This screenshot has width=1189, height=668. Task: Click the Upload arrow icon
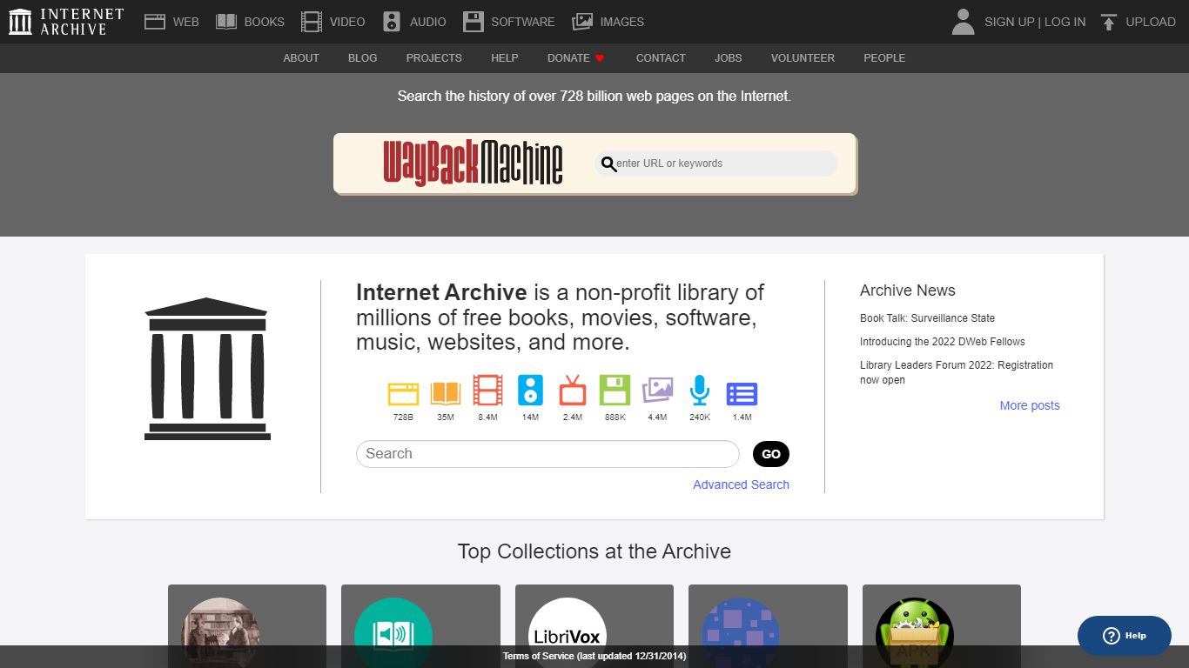tap(1108, 22)
